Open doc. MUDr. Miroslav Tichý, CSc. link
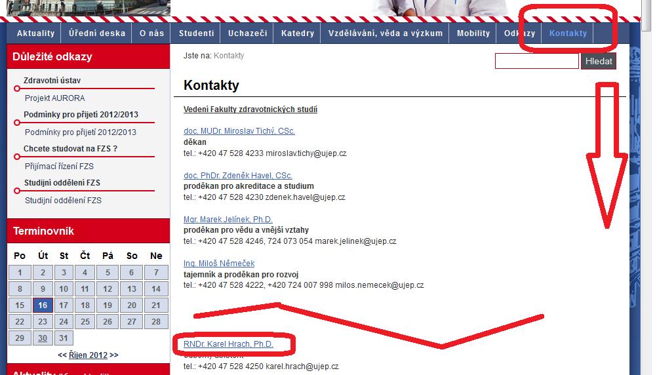This screenshot has height=375, width=657. (x=239, y=131)
